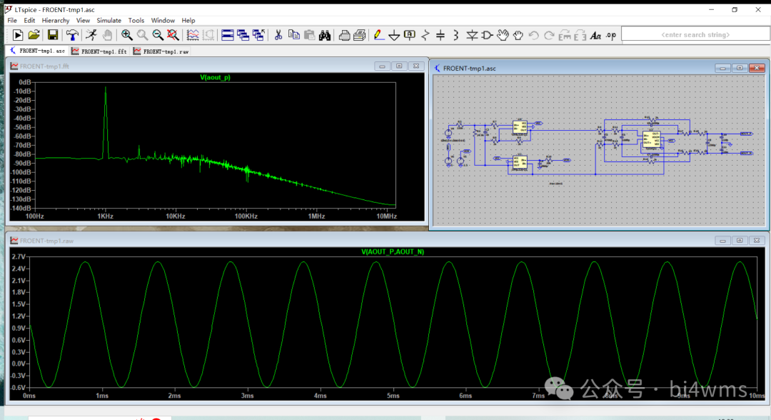This screenshot has height=420, width=771.
Task: Halt simulation with the hand icon
Action: tap(107, 35)
